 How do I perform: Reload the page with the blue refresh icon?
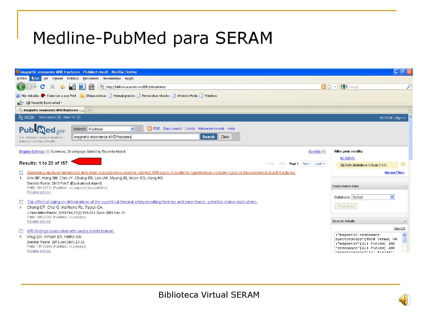coord(42,87)
